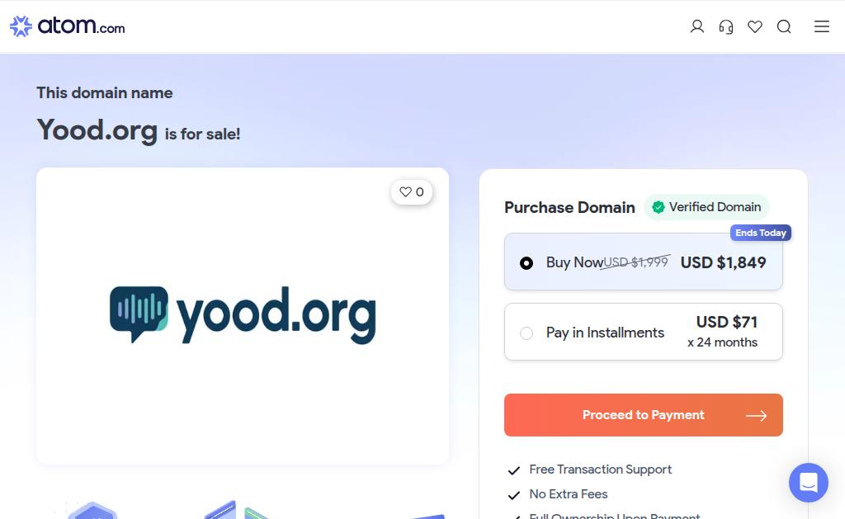Click the USD $1,849 price
The width and height of the screenshot is (845, 519).
coord(723,262)
